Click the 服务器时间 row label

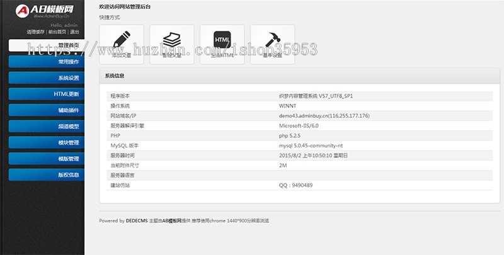click(x=122, y=156)
